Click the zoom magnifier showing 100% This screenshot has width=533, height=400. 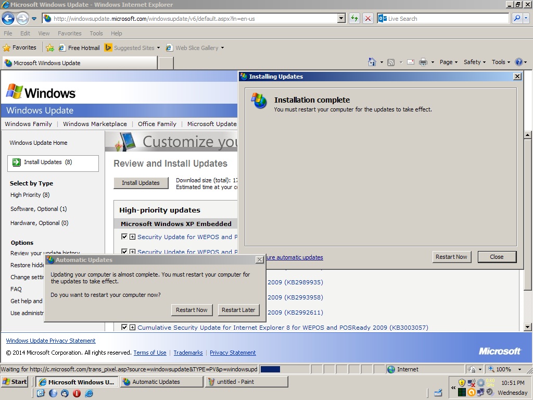pos(491,369)
